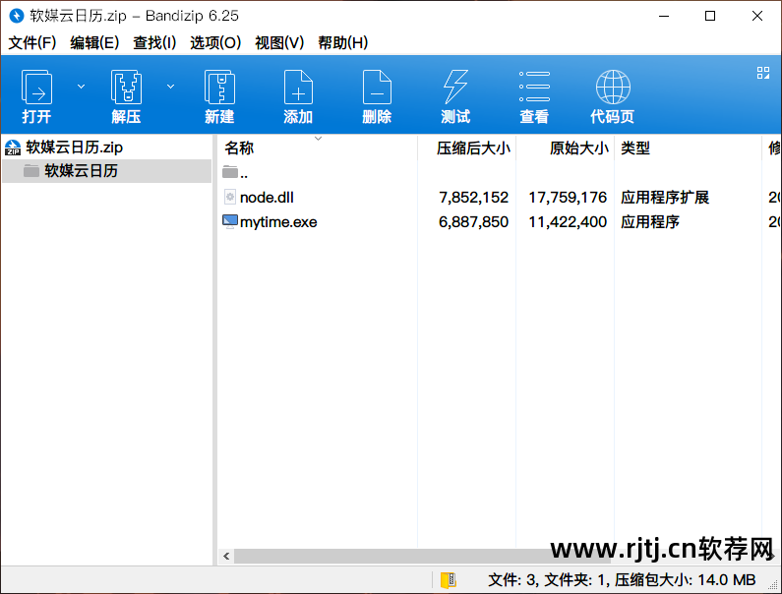
Task: Open the 编辑(E) menu
Action: tap(94, 43)
